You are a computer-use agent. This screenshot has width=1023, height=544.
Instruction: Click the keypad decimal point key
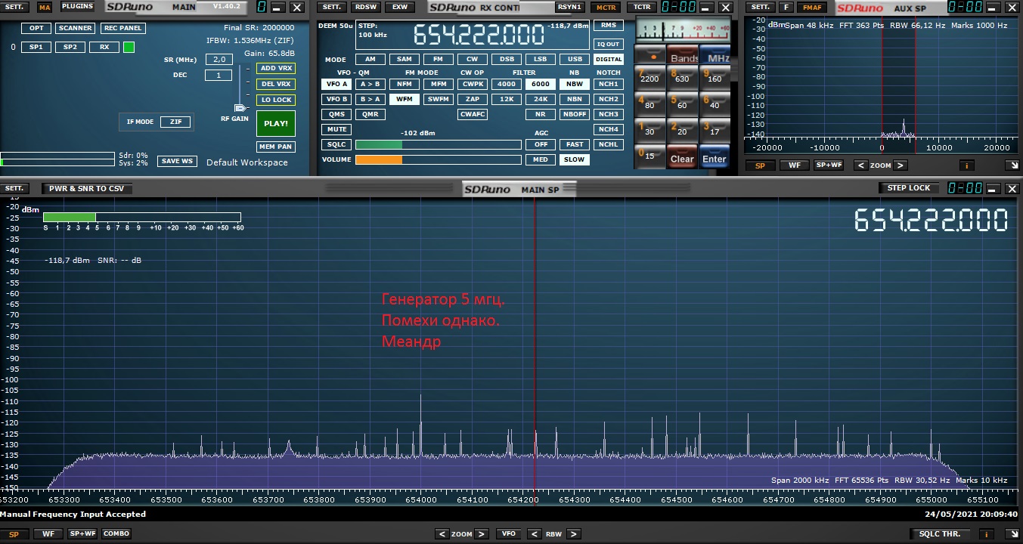click(649, 54)
